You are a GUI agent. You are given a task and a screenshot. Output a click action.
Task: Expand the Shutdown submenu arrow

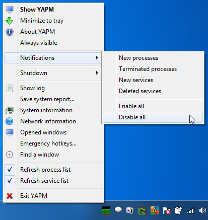pyautogui.click(x=97, y=73)
